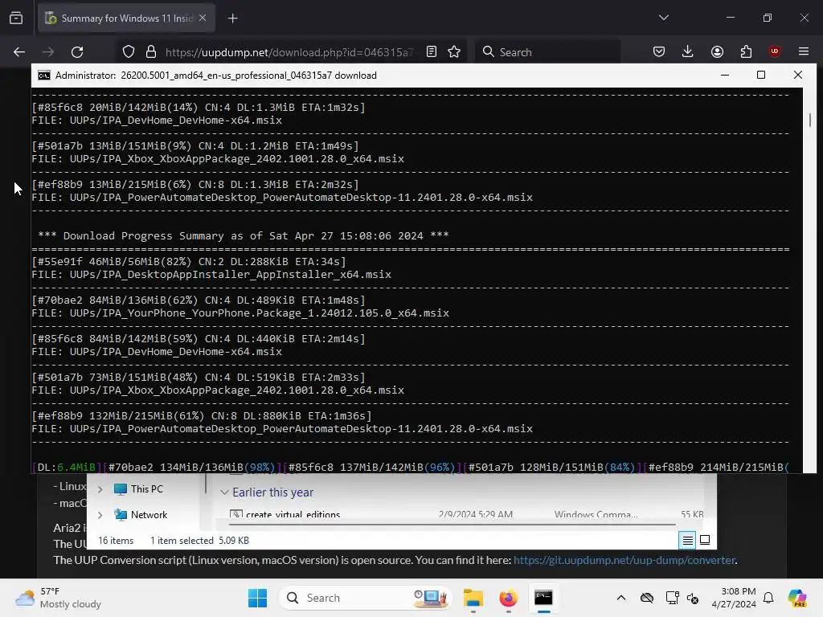823x617 pixels.
Task: Open a new Firefox tab
Action: pos(232,18)
